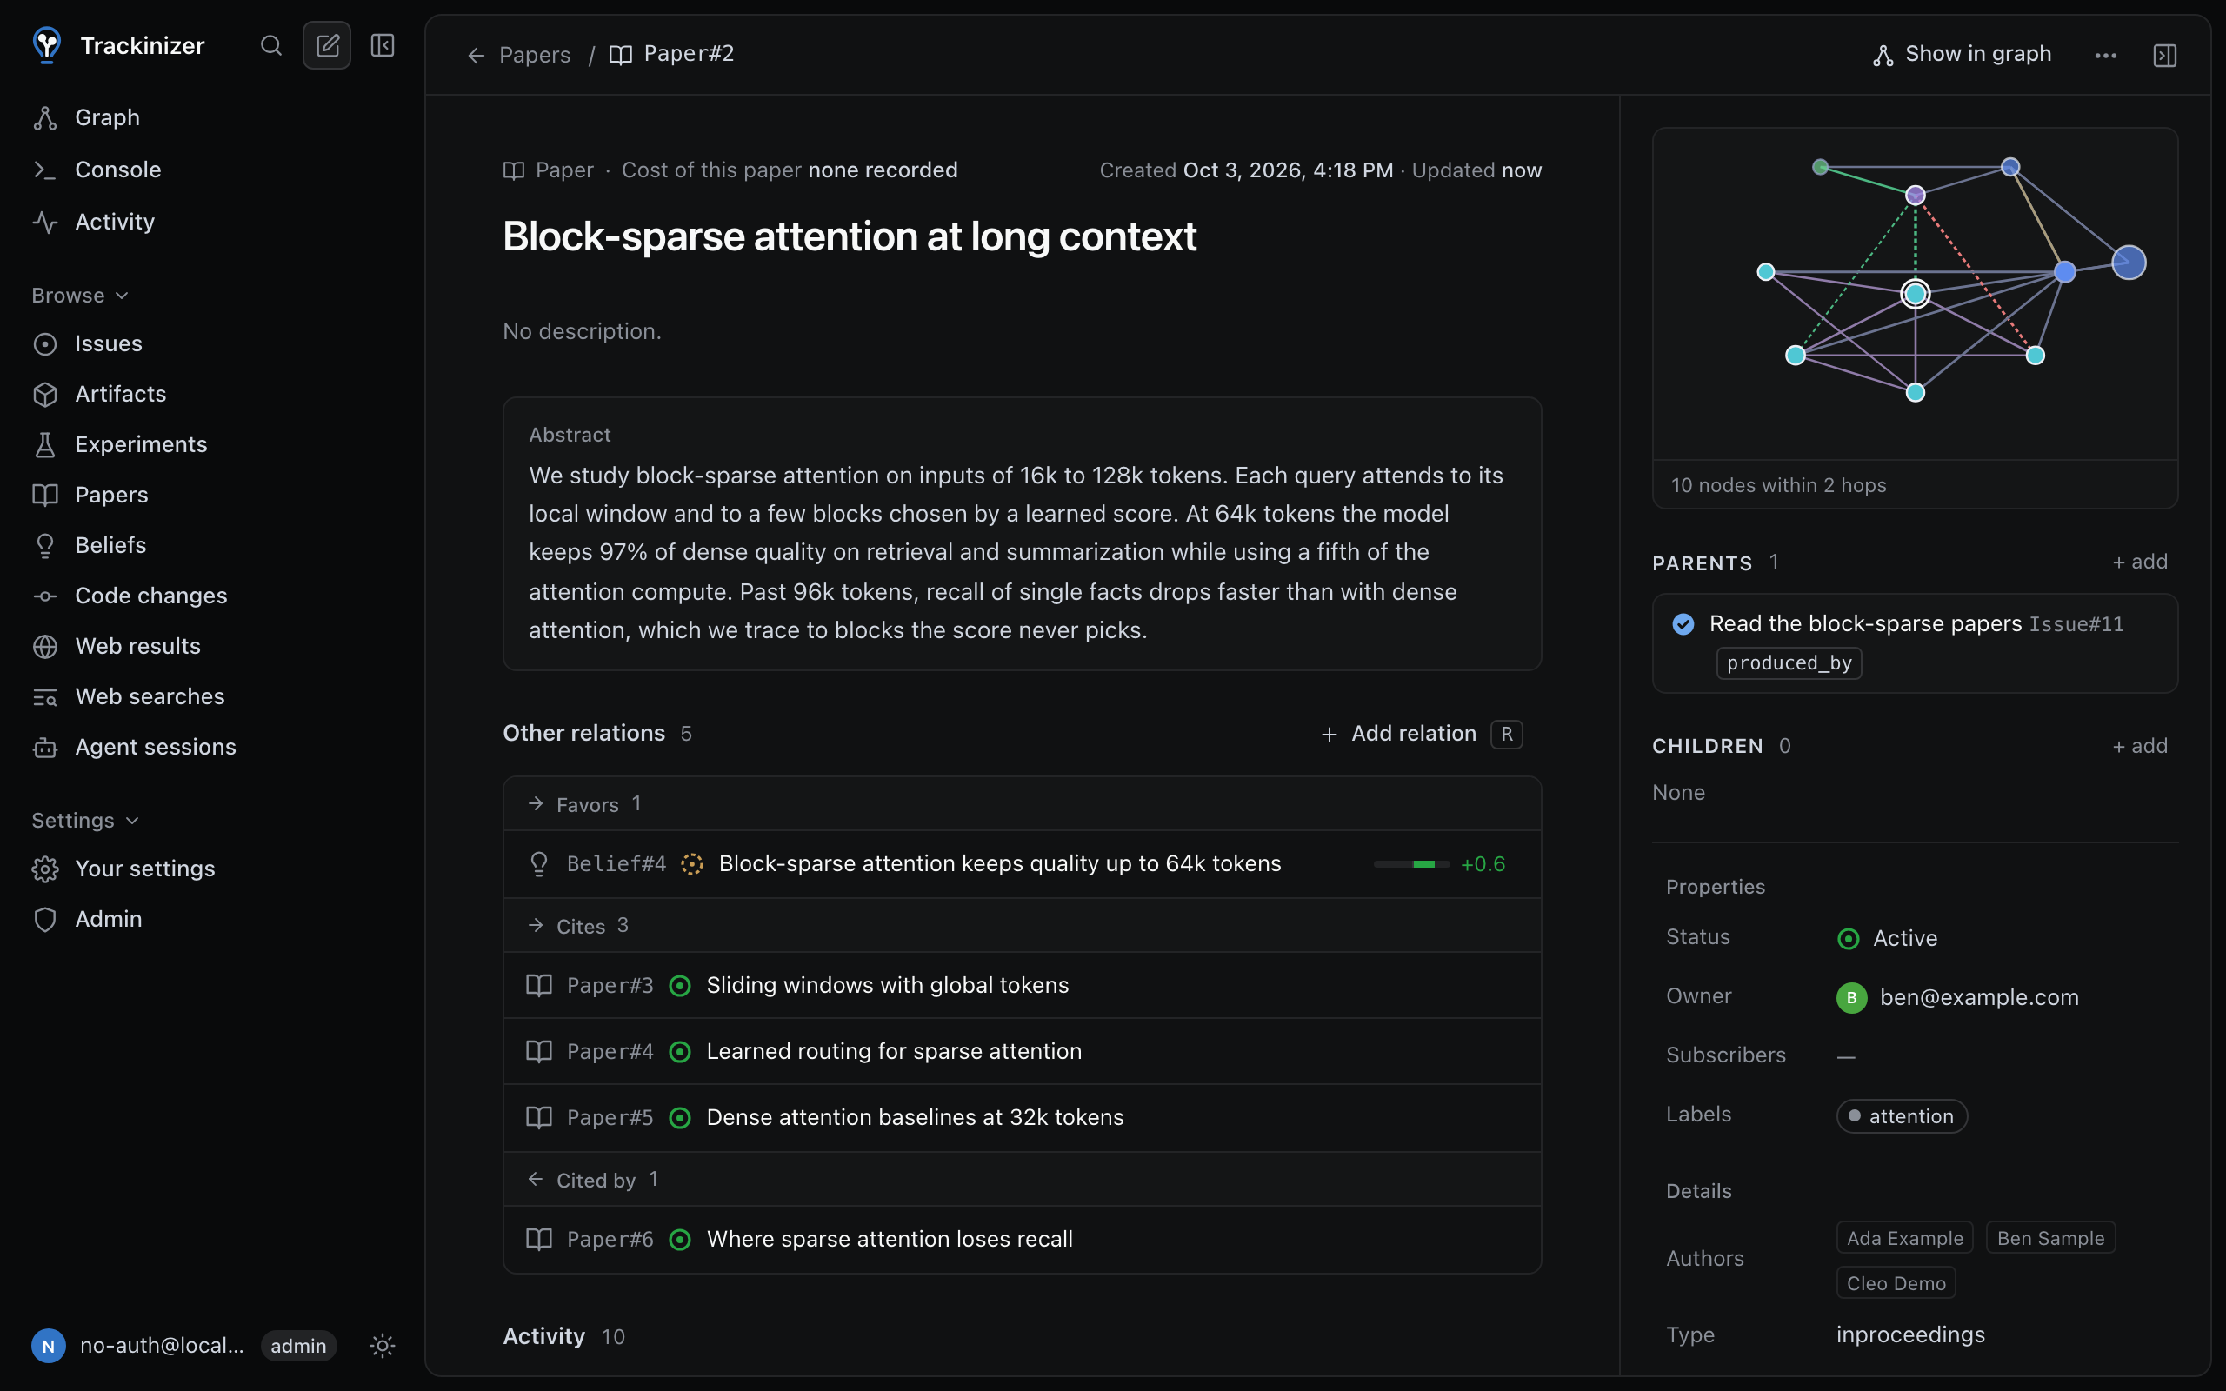Collapse the Settings section
The width and height of the screenshot is (2226, 1391).
tap(84, 820)
